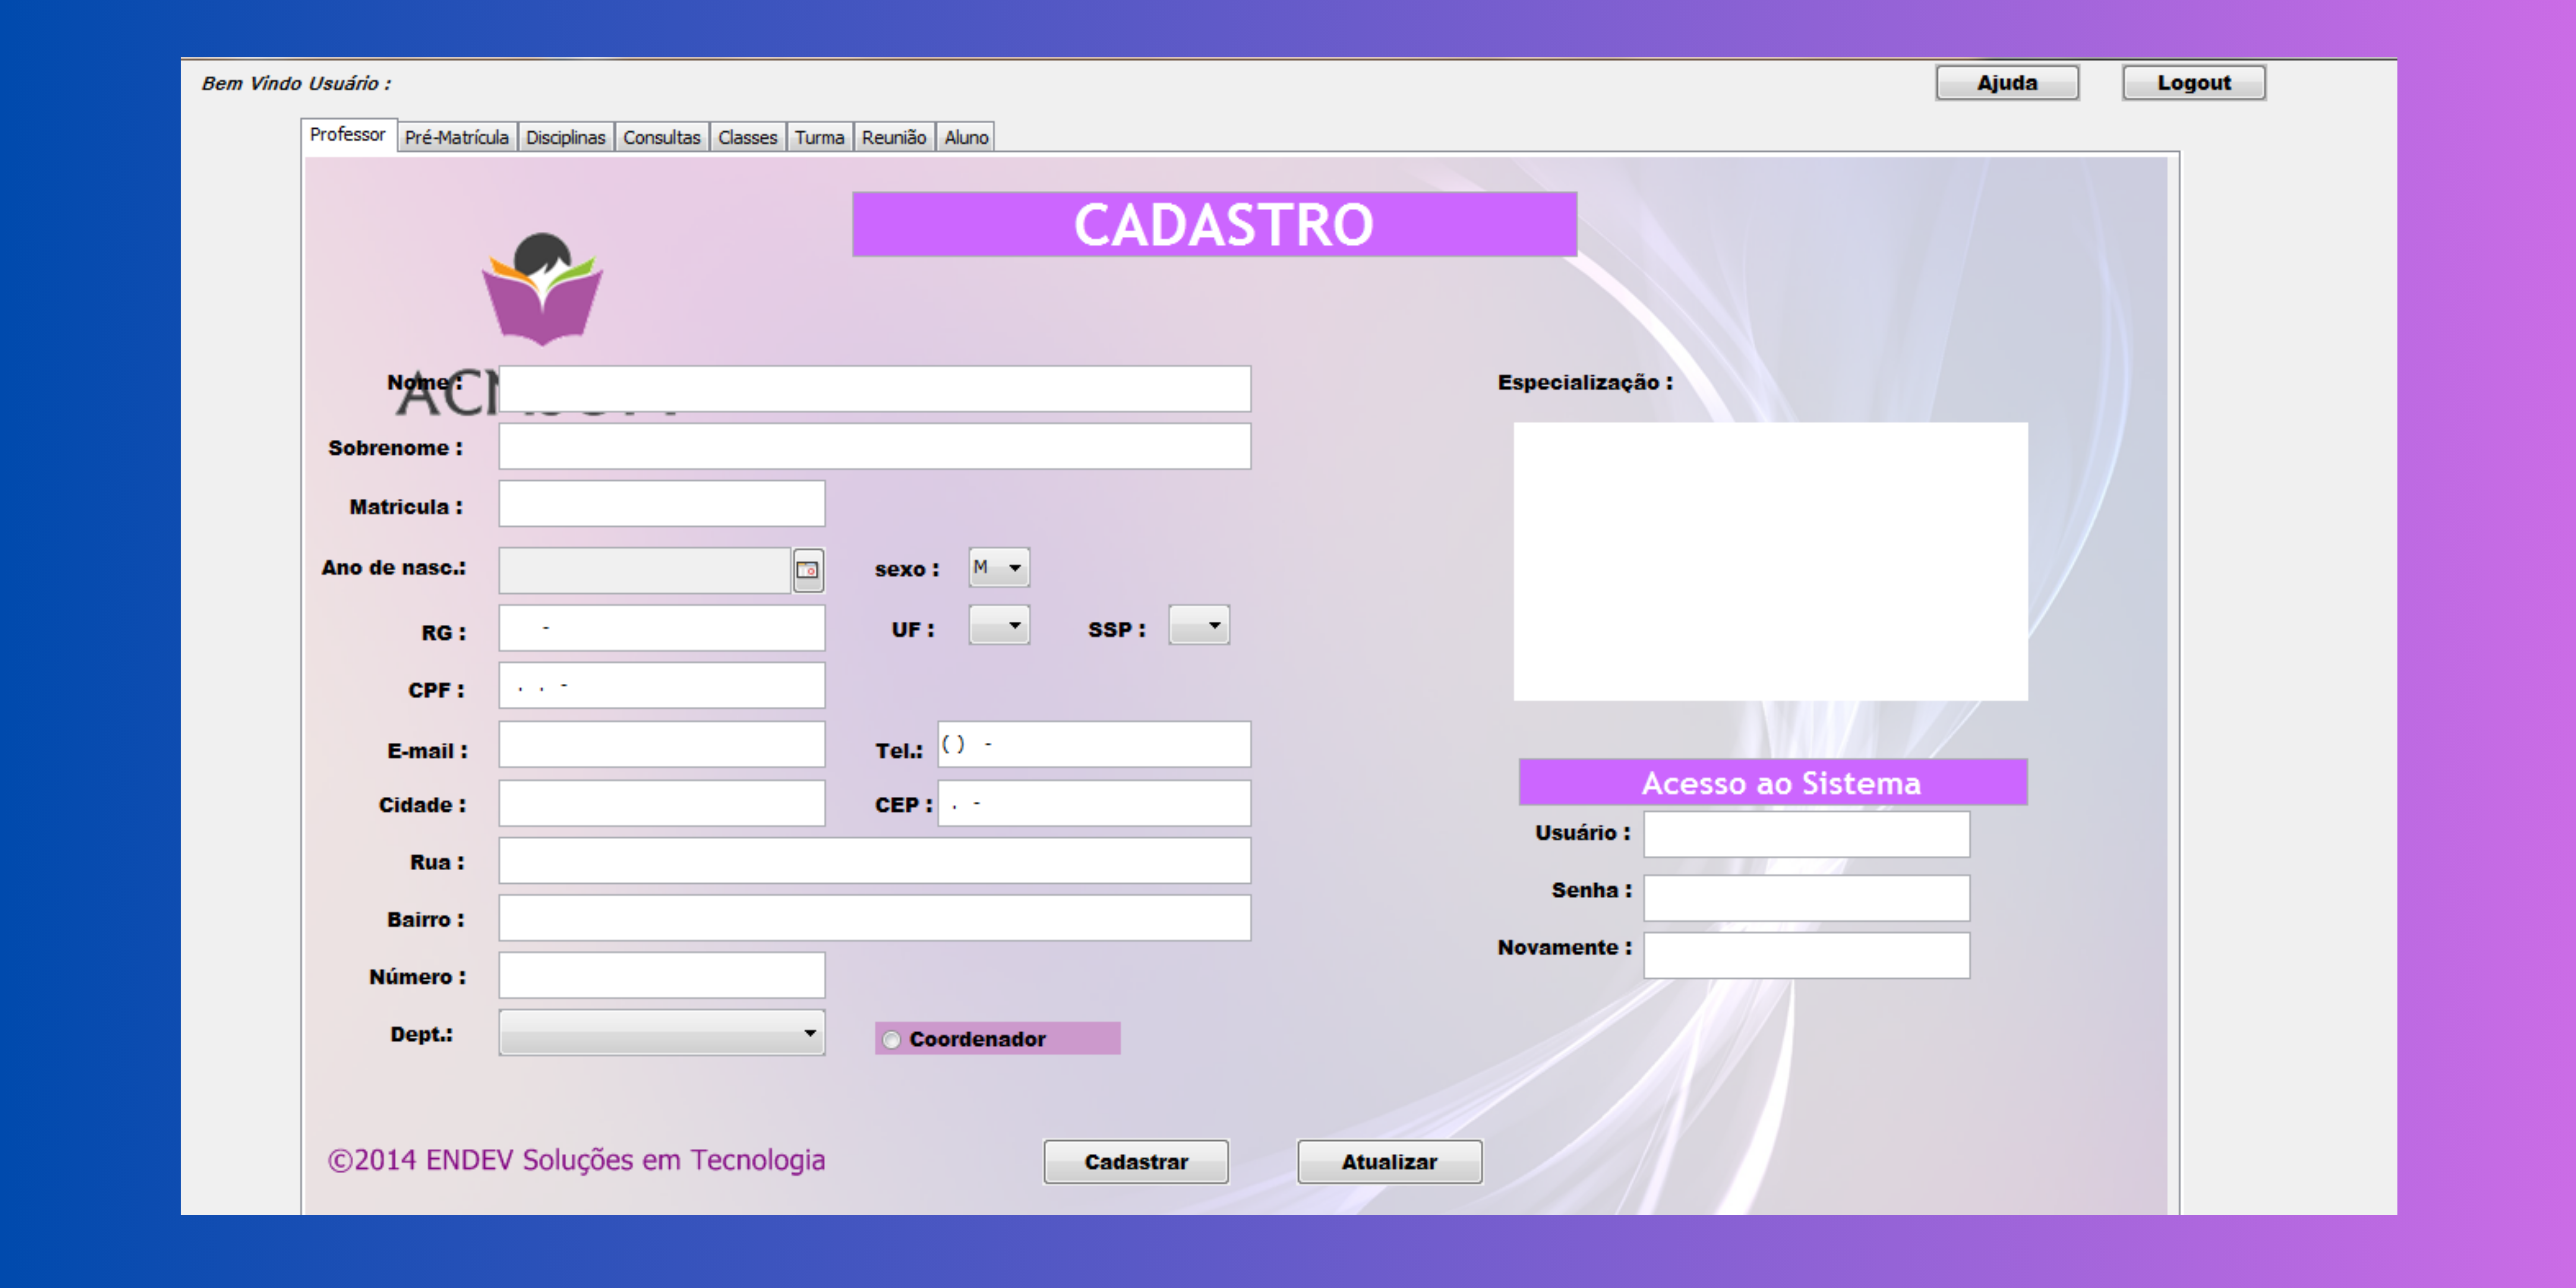Switch to the Turma tab

point(820,137)
